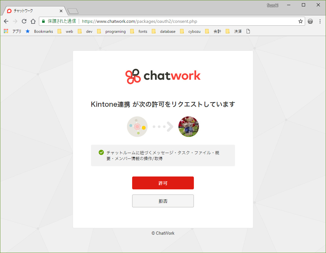This screenshot has width=326, height=253.
Task: Open the database bookmarks folder
Action: [164, 32]
